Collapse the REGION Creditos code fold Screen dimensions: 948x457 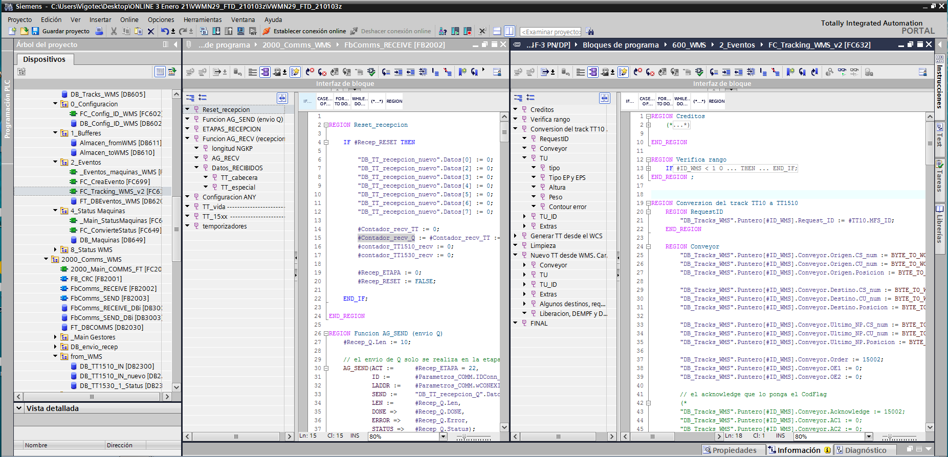coord(648,117)
